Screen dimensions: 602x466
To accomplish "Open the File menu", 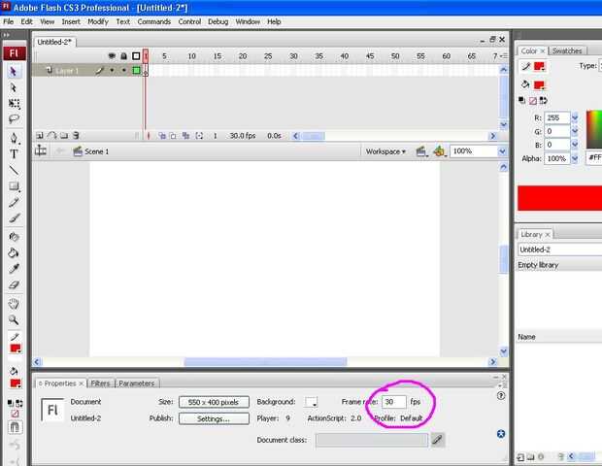I will pyautogui.click(x=9, y=21).
